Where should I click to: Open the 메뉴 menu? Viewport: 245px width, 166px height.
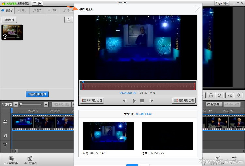(37, 3)
